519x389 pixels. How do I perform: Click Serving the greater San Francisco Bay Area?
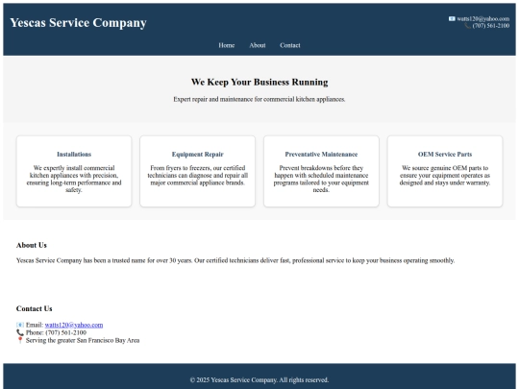point(83,340)
